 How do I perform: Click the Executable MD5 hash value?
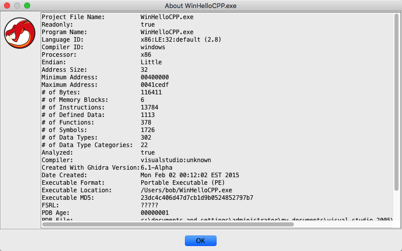point(196,198)
